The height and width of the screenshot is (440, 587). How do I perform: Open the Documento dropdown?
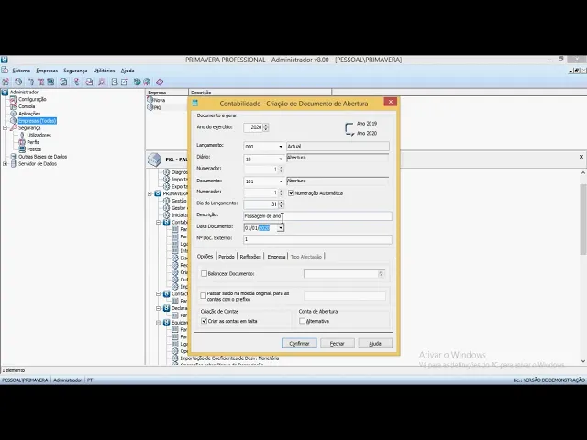(281, 181)
